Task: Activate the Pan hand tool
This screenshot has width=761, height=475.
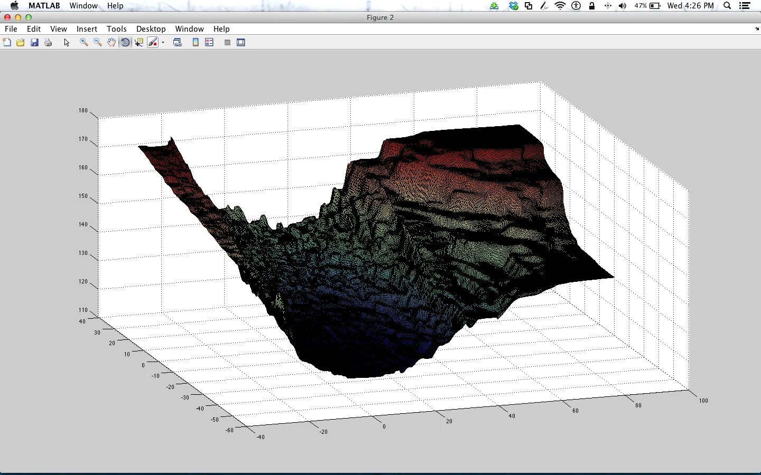Action: pyautogui.click(x=112, y=43)
